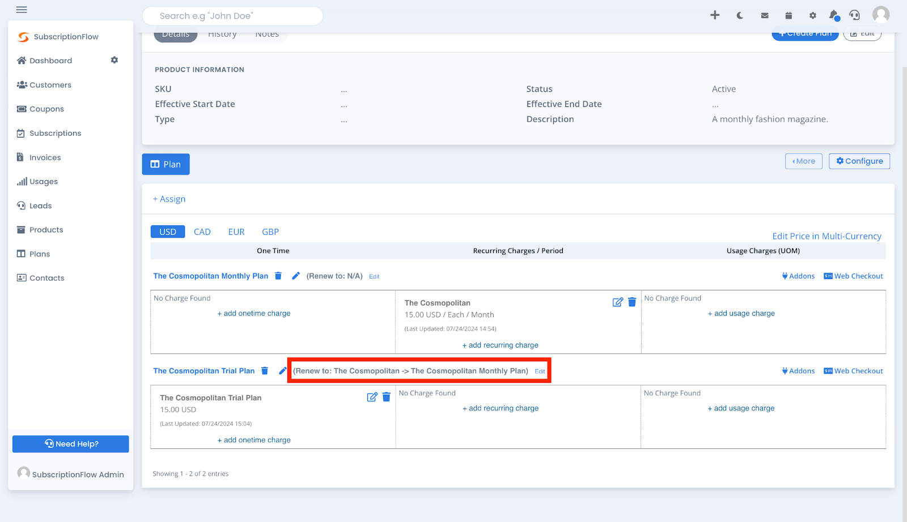Open The Cosmopolitan Monthly Plan link
907x522 pixels.
(211, 276)
